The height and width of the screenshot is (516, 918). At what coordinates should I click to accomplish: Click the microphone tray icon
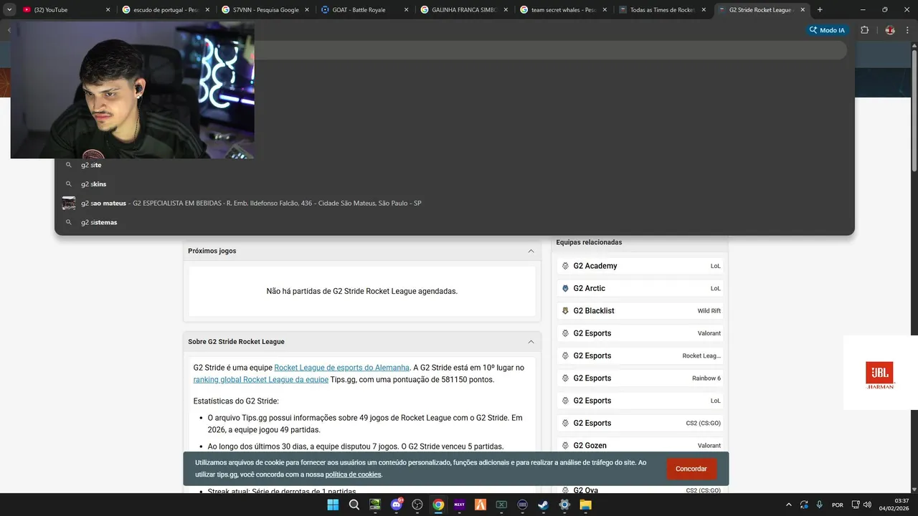point(819,505)
